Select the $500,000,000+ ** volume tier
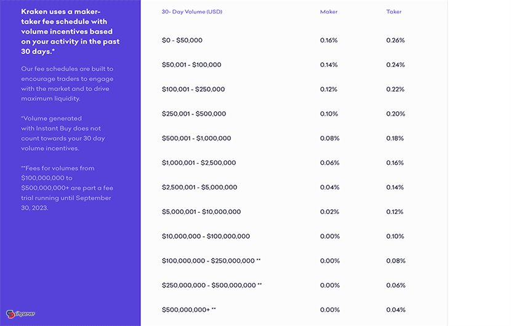Image resolution: width=511 pixels, height=326 pixels. click(x=188, y=310)
